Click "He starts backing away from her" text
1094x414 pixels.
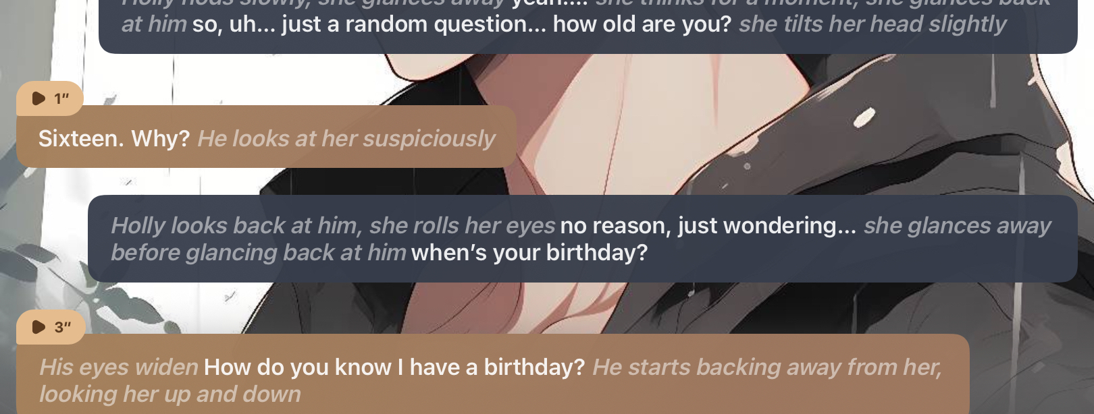point(767,367)
